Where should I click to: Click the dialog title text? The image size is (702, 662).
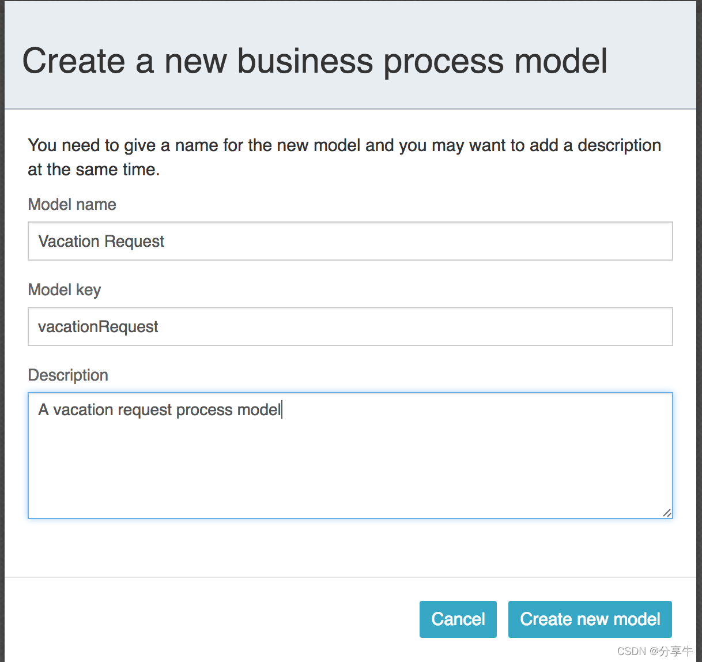point(315,61)
